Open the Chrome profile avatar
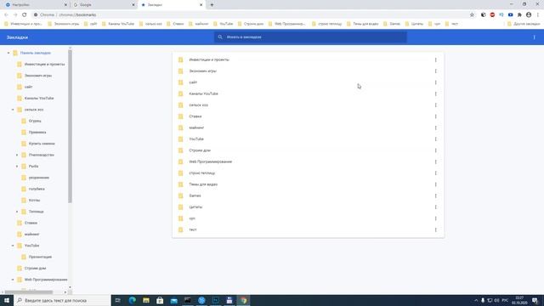This screenshot has width=544, height=306. [x=529, y=15]
